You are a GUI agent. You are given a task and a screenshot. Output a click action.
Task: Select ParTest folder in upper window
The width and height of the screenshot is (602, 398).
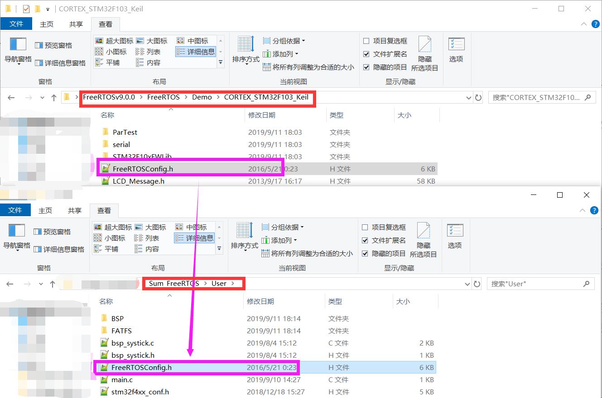coord(268,132)
